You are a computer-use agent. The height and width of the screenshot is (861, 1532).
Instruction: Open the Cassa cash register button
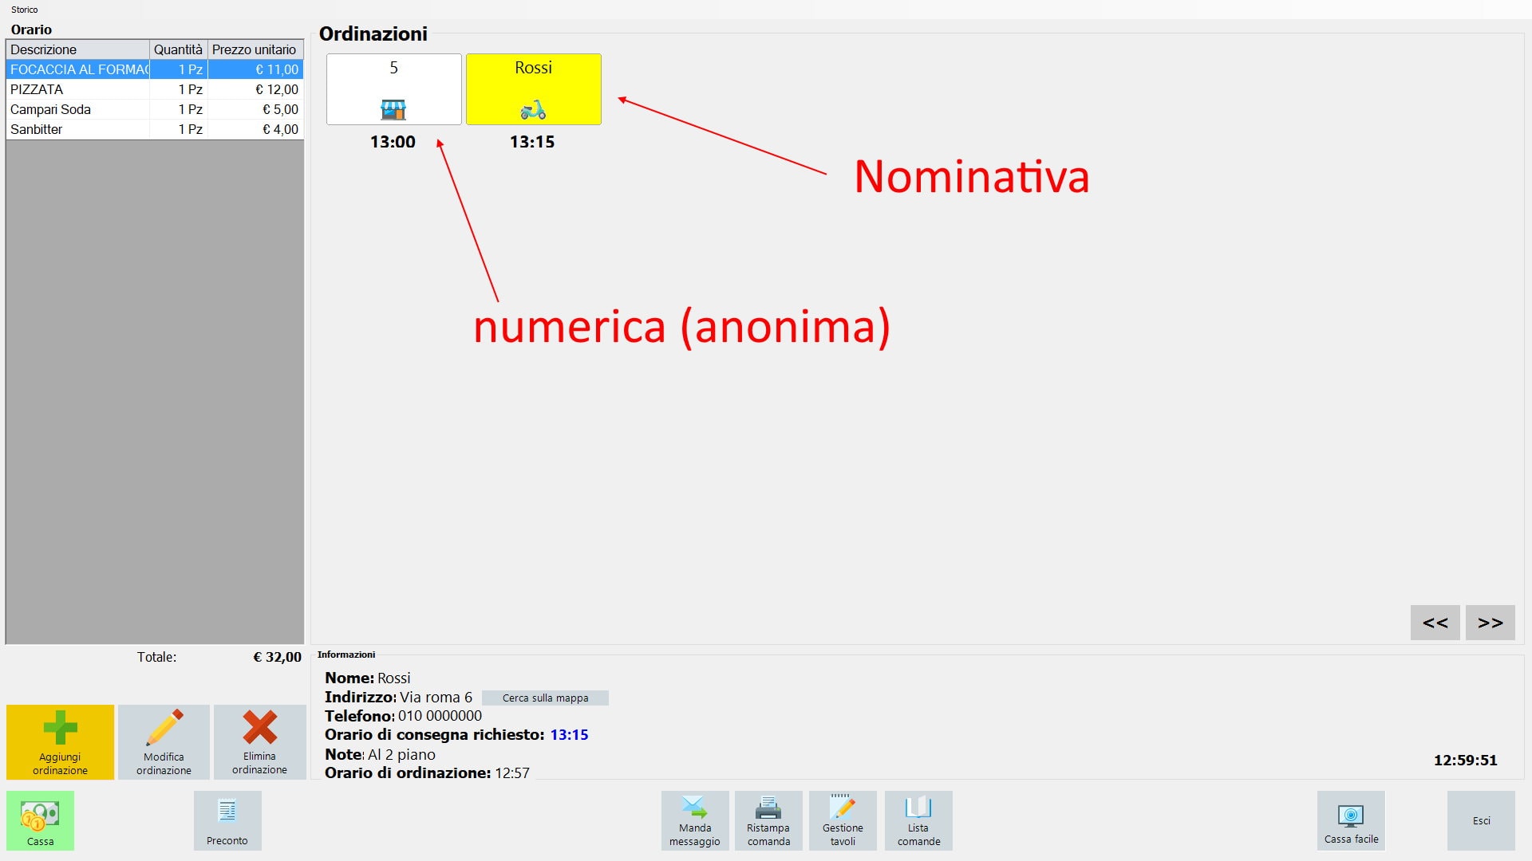pos(40,820)
